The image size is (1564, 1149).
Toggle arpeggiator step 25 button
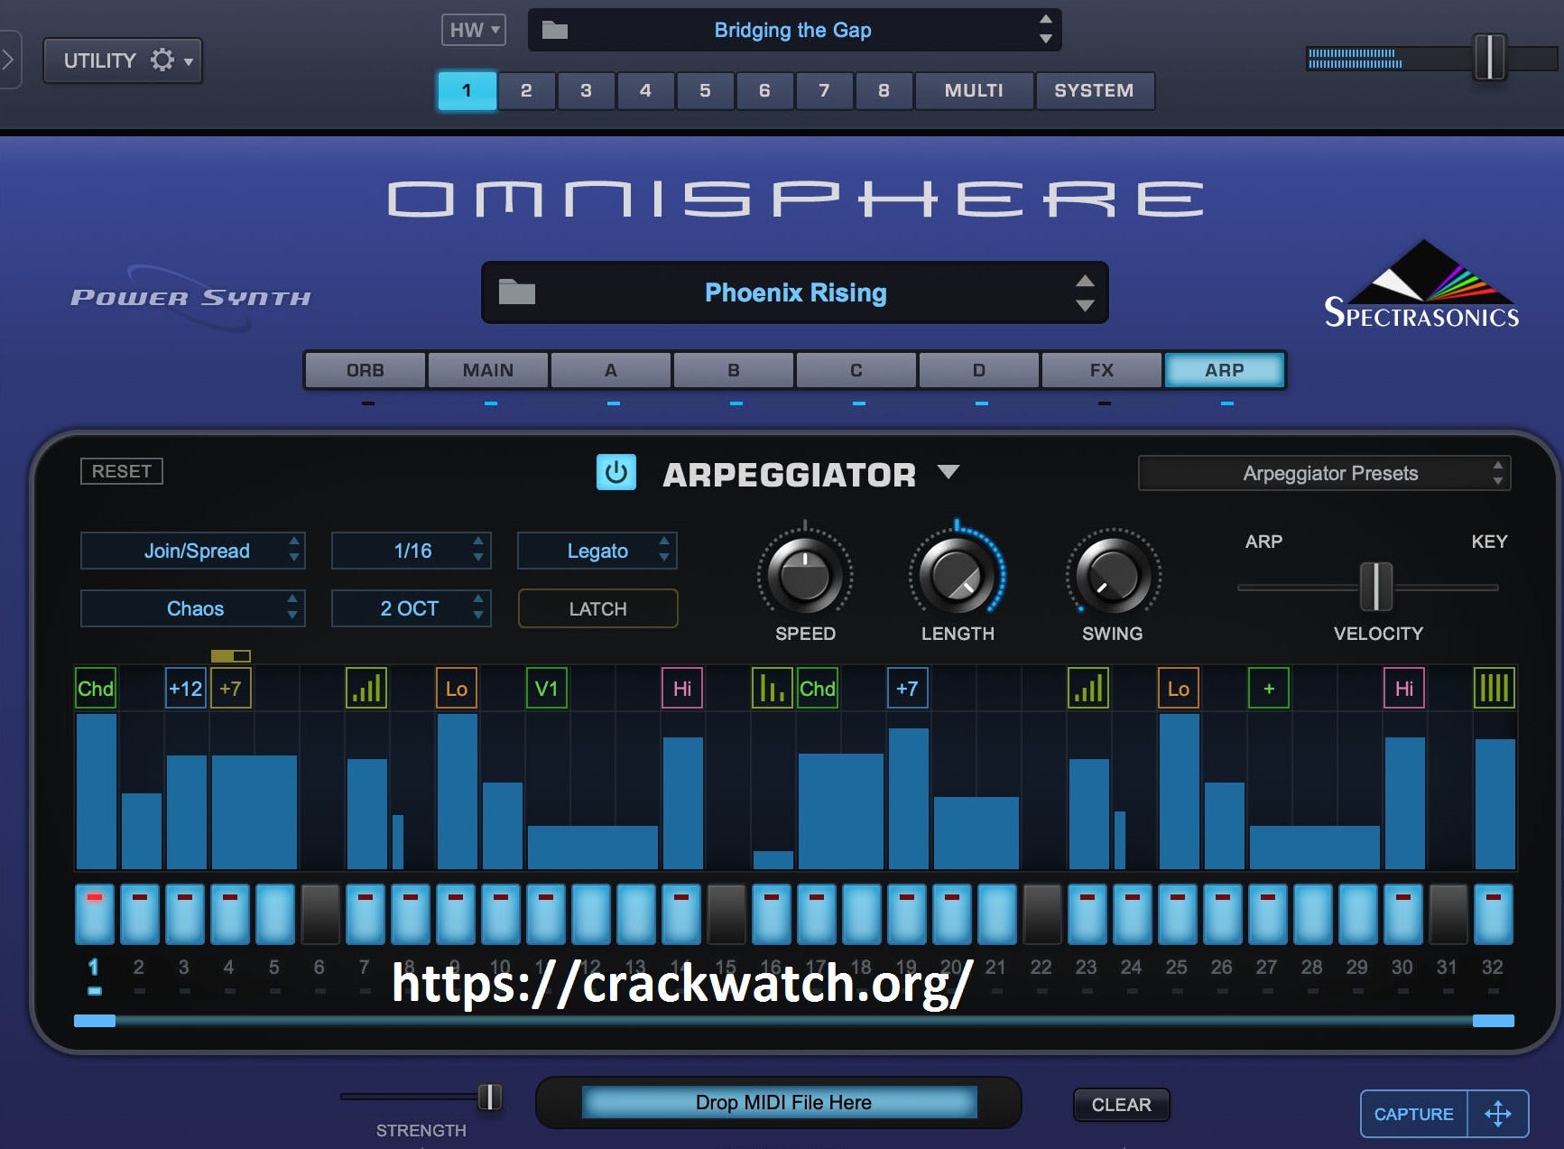point(1178,913)
